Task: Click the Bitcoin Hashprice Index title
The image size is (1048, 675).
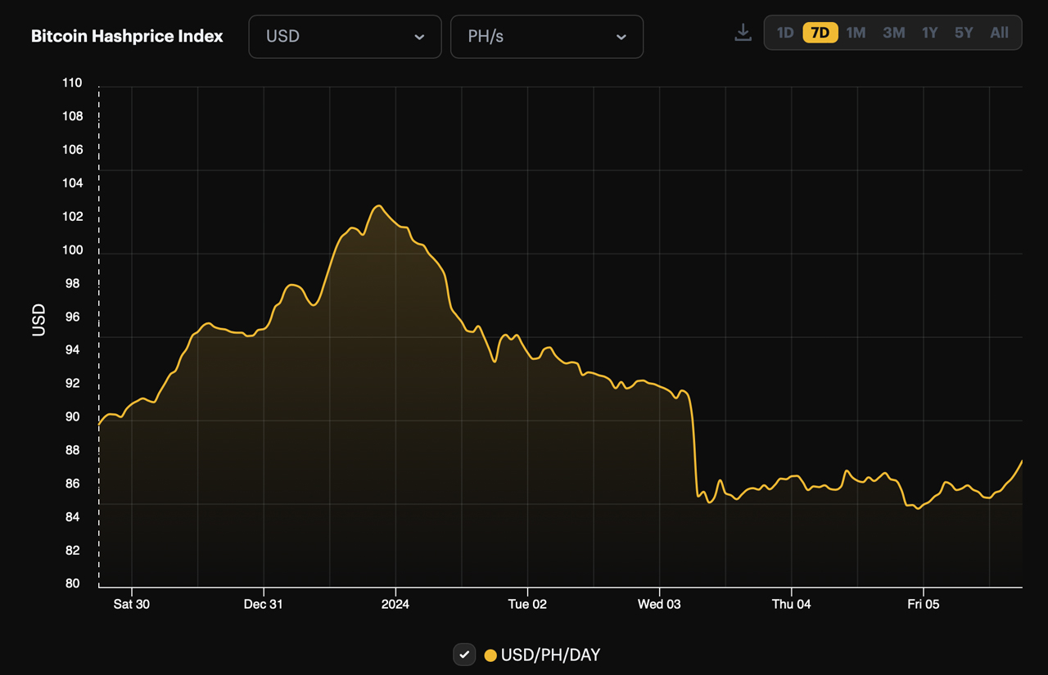Action: 127,36
